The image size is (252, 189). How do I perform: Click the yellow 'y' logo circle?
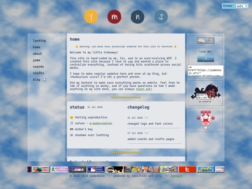tap(91, 16)
